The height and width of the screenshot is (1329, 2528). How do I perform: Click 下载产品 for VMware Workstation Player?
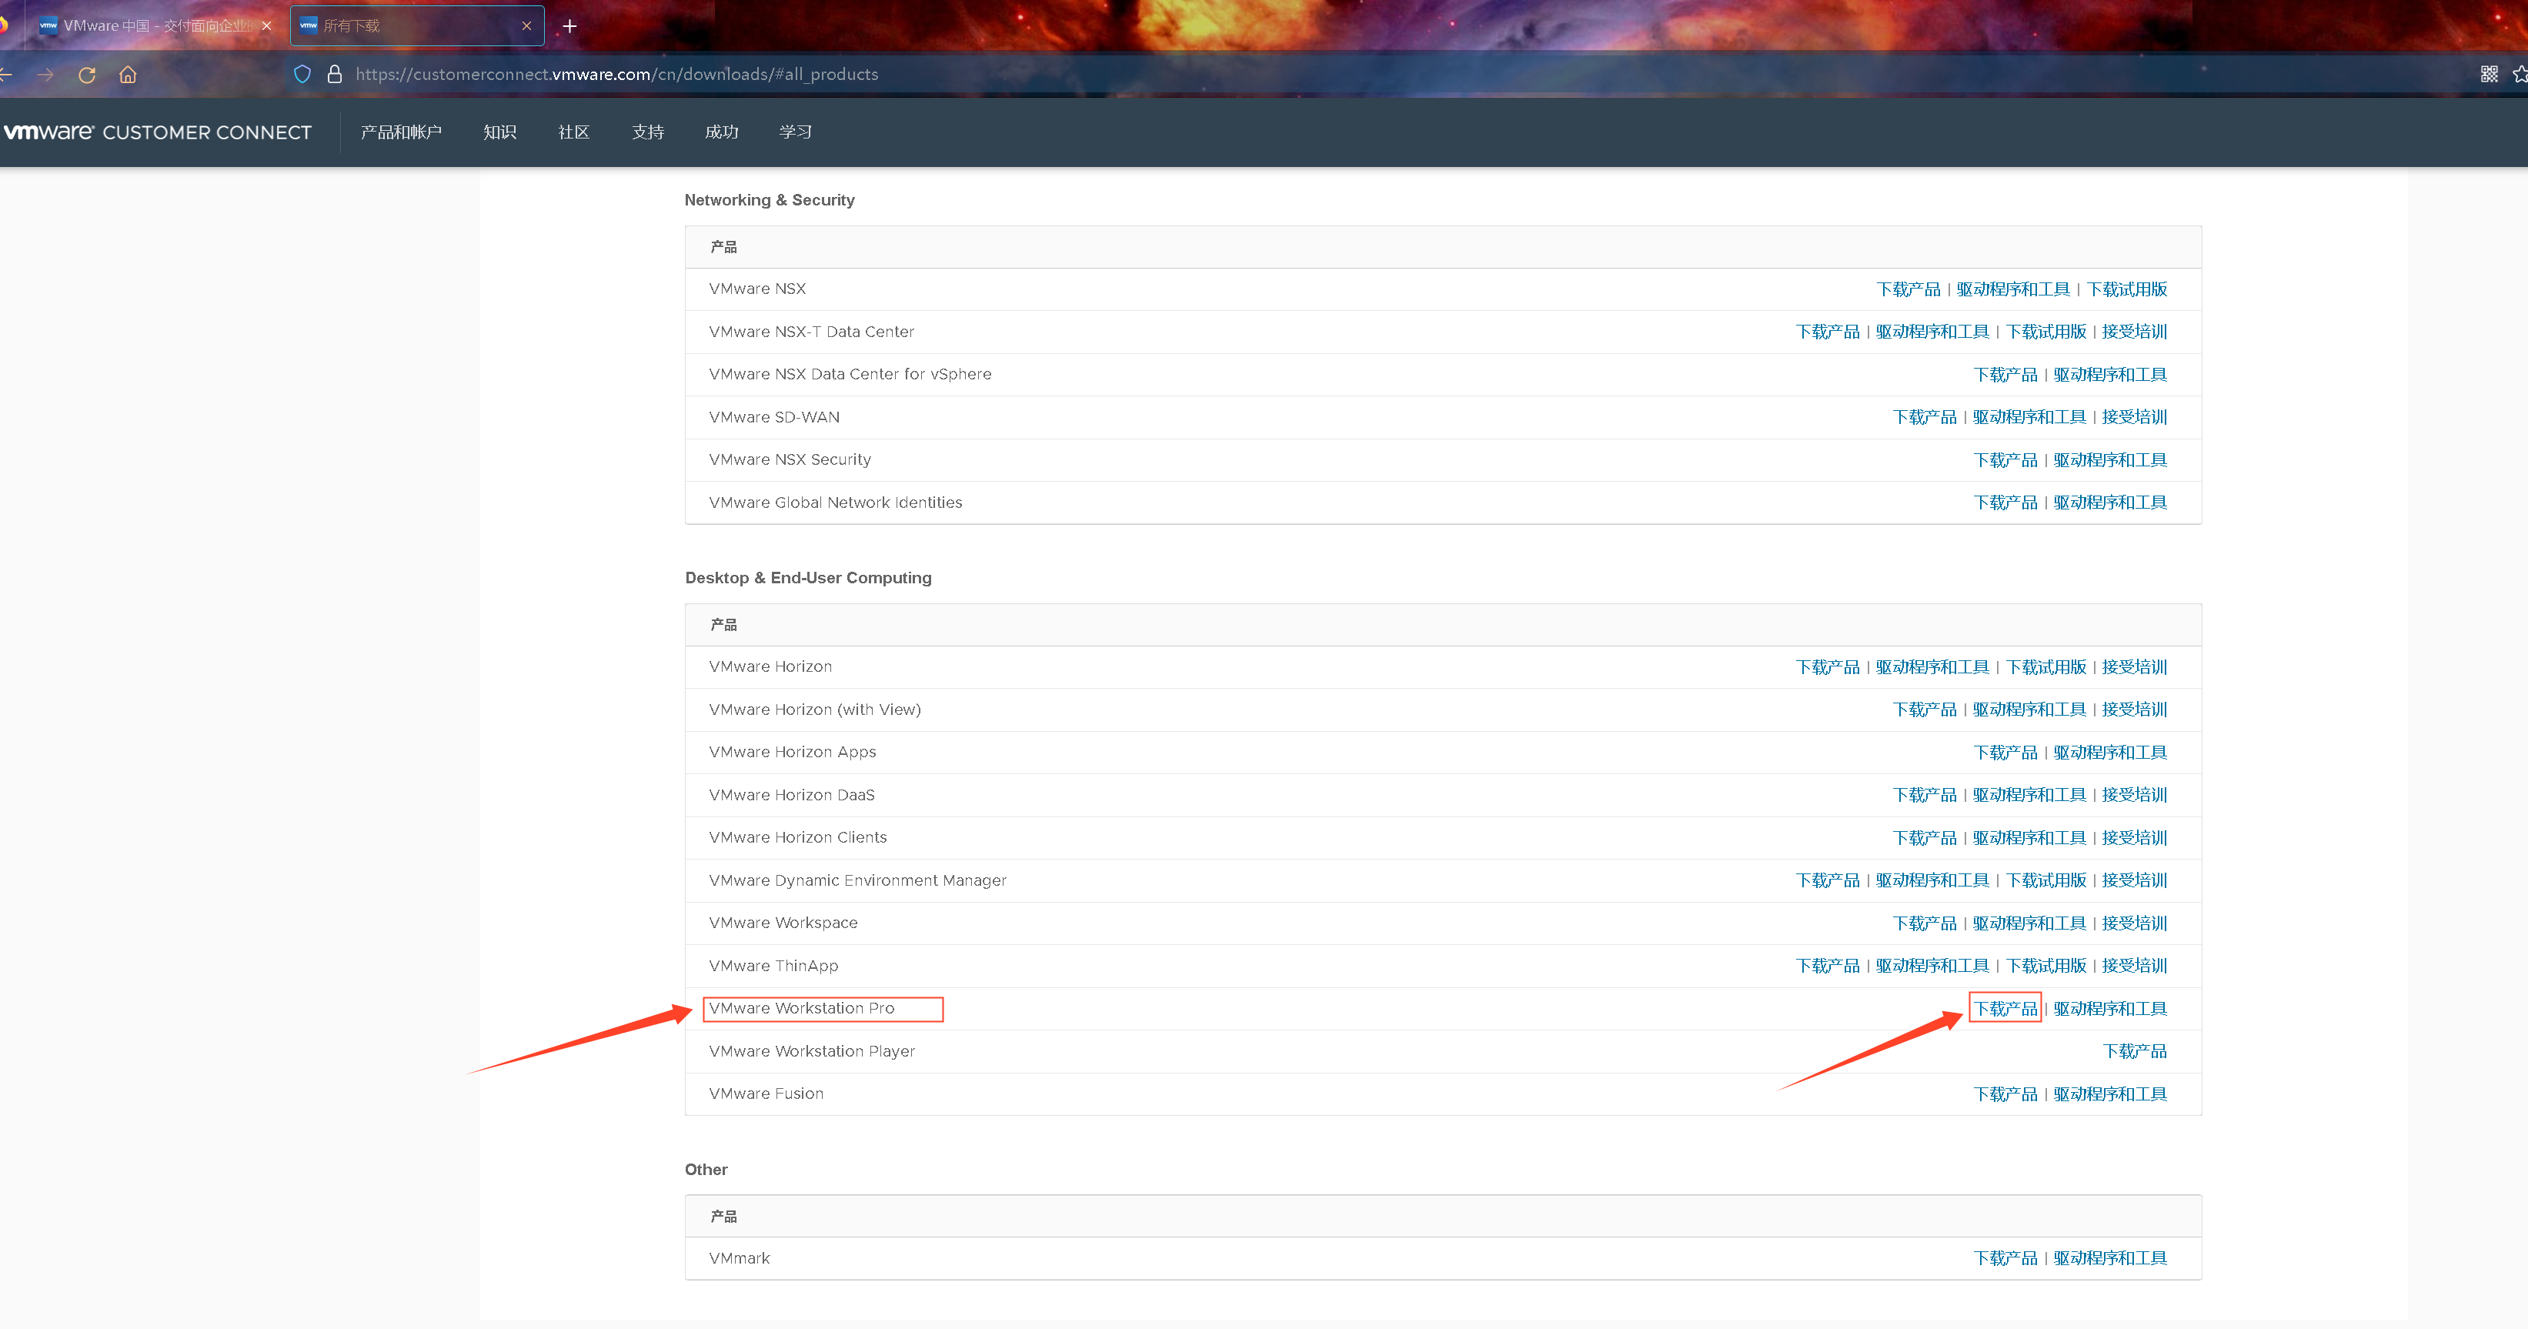coord(2135,1051)
